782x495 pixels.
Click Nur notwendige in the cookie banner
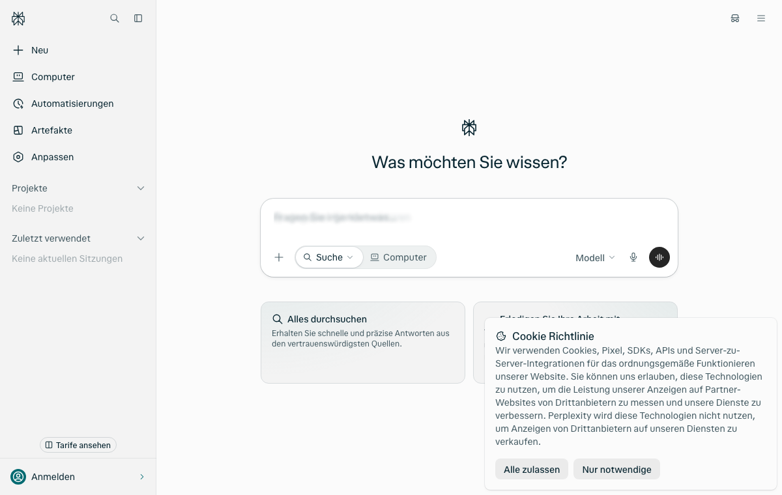(616, 470)
